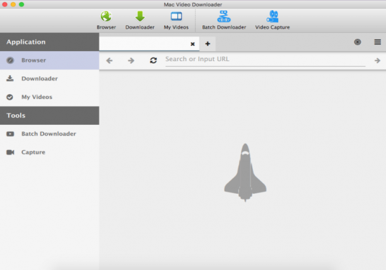The width and height of the screenshot is (386, 270).
Task: Select Batch Downloader under Tools
Action: [49, 134]
